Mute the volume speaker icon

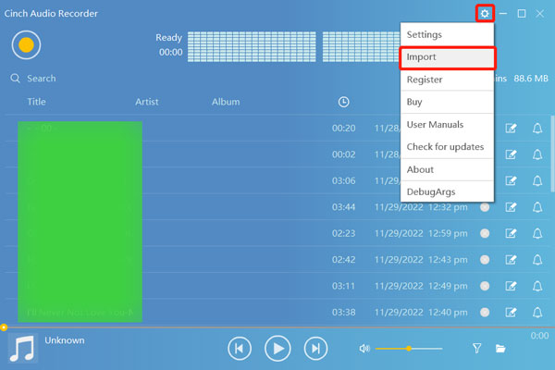(364, 349)
